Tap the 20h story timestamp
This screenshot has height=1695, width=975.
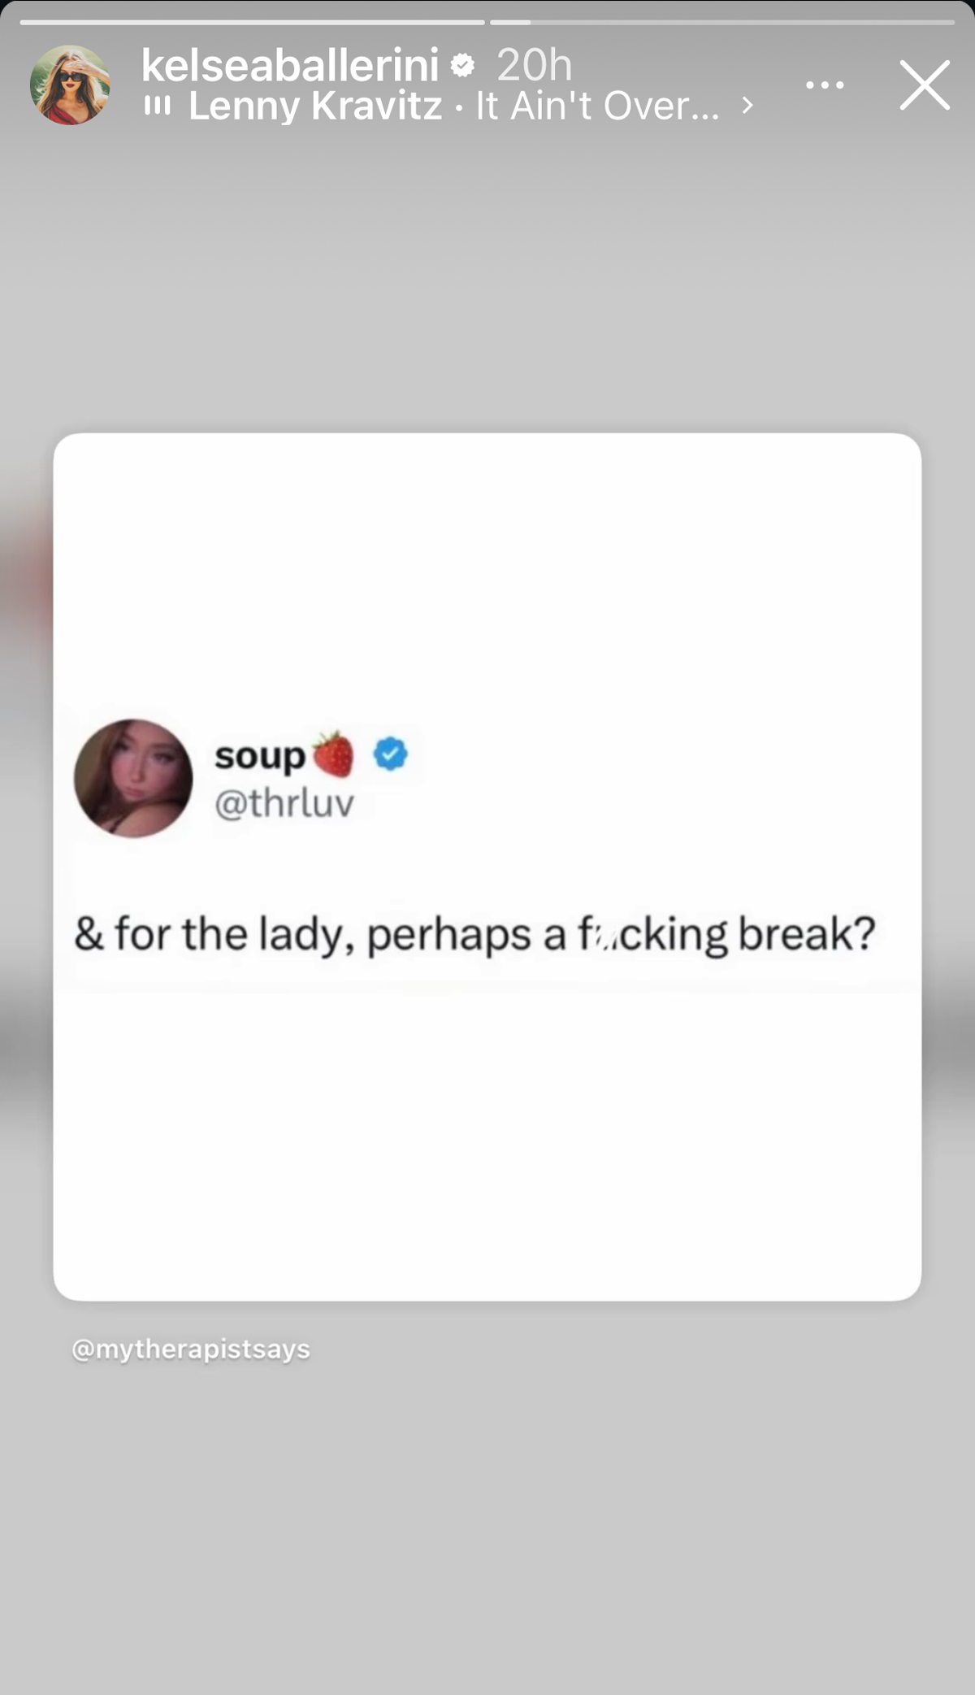tap(535, 65)
